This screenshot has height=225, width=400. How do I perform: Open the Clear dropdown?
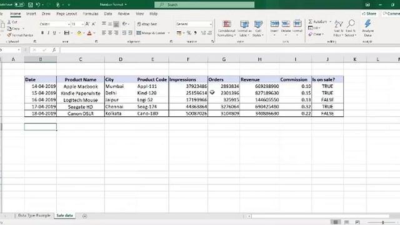pos(316,34)
